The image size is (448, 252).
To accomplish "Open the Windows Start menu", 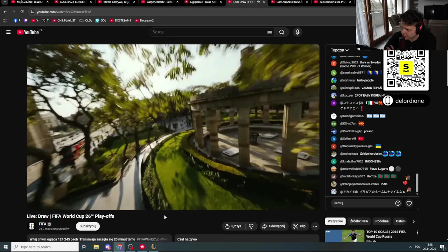I will pos(6,247).
